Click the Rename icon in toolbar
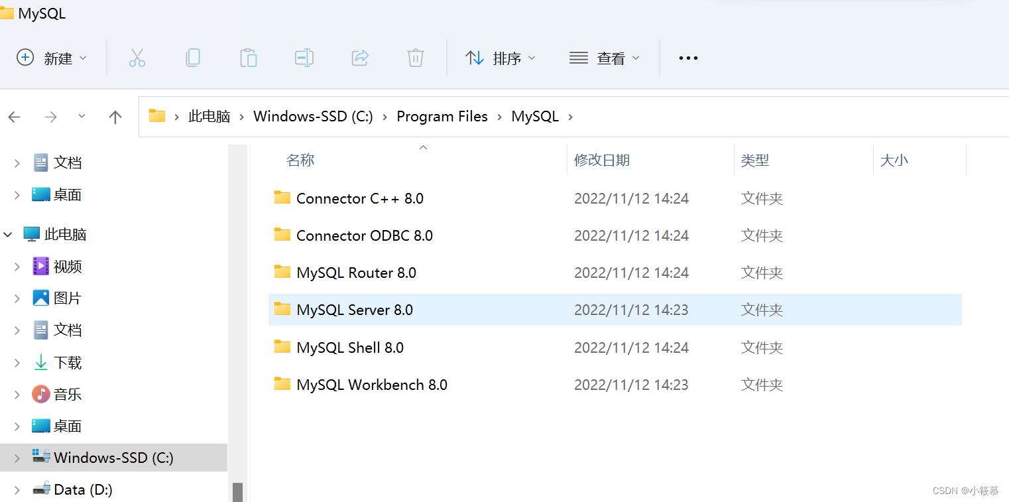The height and width of the screenshot is (502, 1009). click(x=304, y=58)
